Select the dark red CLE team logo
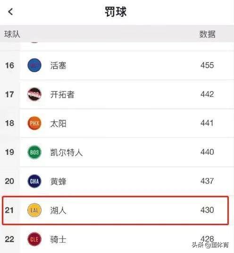This screenshot has width=234, height=253. pyautogui.click(x=34, y=239)
